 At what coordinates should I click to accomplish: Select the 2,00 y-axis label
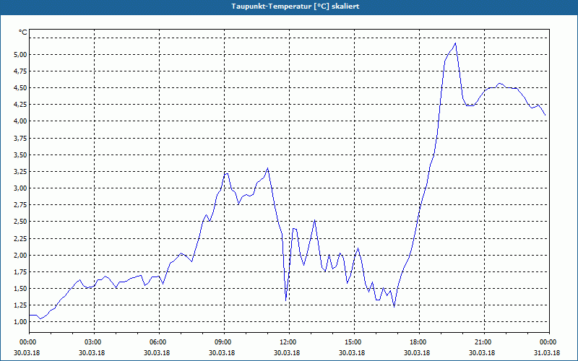tap(21, 256)
